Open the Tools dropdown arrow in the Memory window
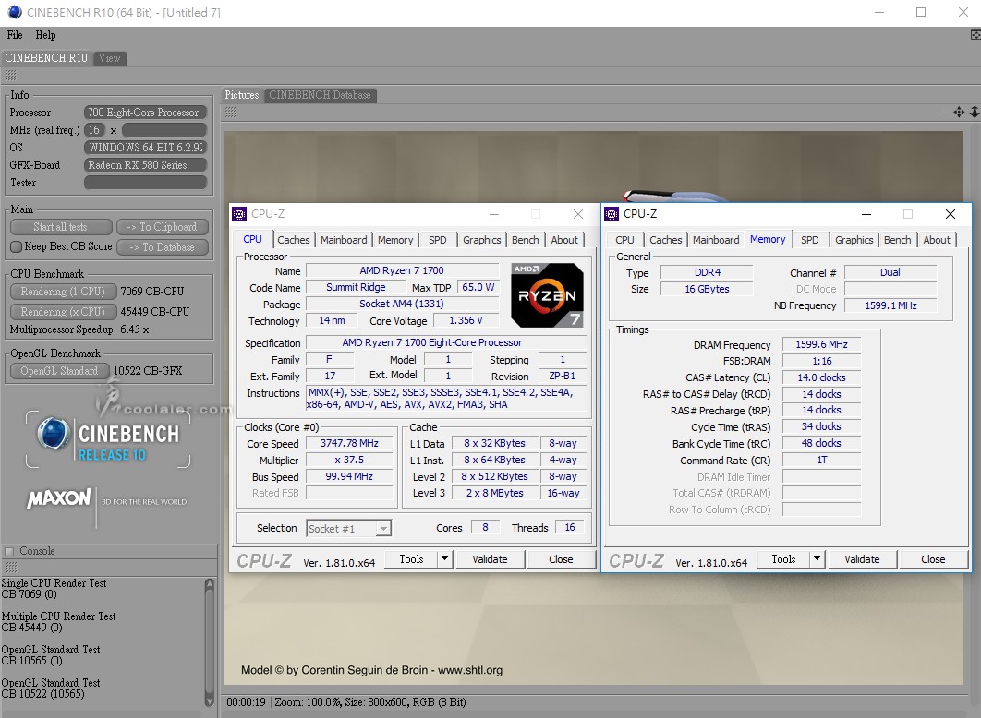The height and width of the screenshot is (718, 981). (817, 559)
